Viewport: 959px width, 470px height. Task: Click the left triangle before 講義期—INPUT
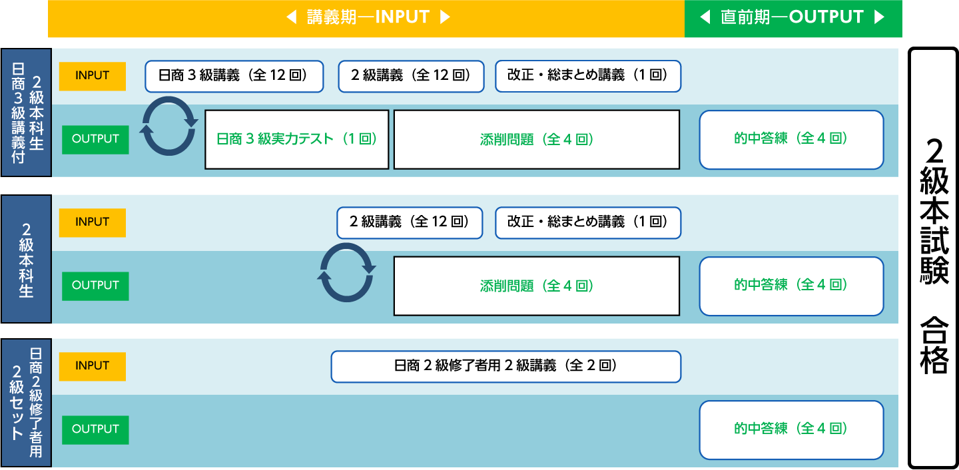291,17
